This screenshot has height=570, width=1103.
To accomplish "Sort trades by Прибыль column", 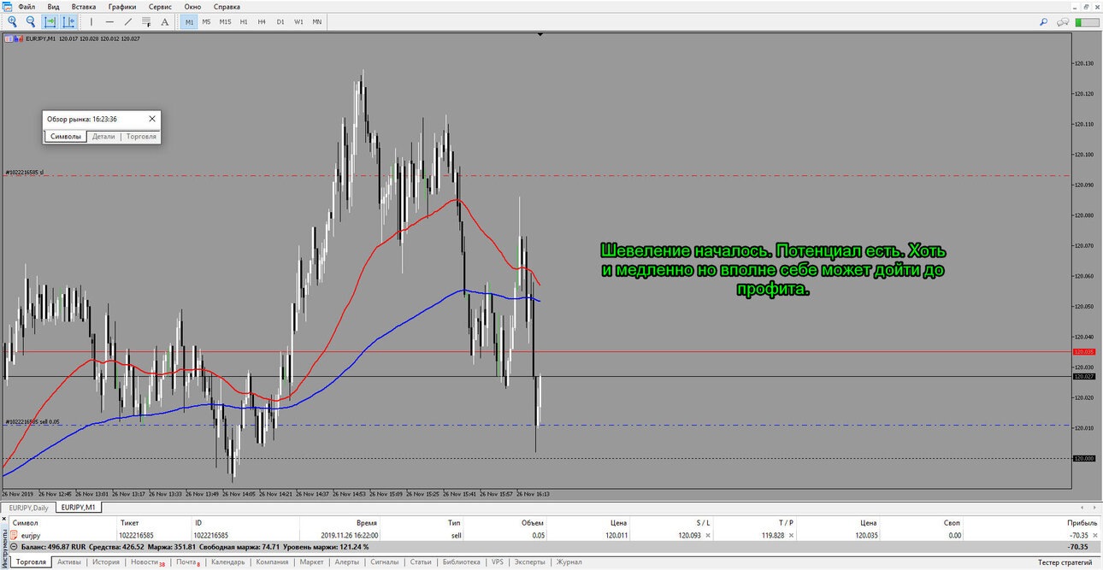I will (x=1082, y=522).
